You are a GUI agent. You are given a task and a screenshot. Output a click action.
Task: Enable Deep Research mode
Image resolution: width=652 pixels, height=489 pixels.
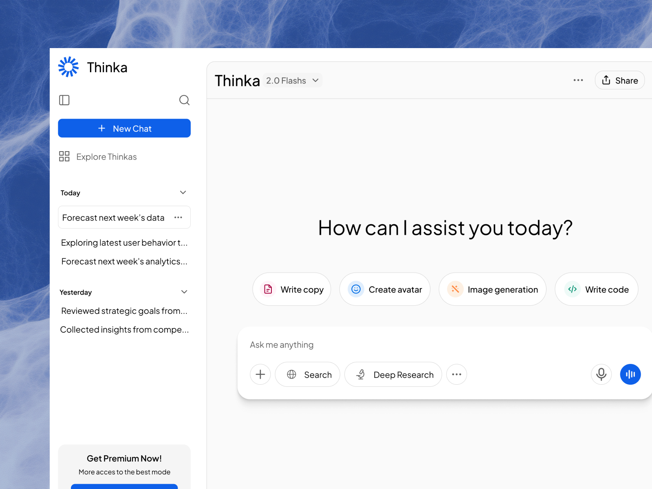392,374
